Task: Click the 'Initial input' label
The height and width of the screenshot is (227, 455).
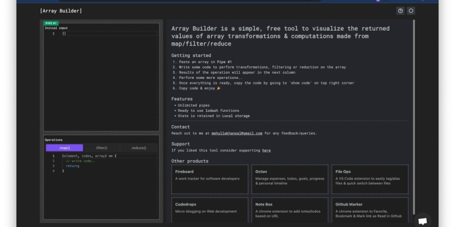Action: [56, 28]
